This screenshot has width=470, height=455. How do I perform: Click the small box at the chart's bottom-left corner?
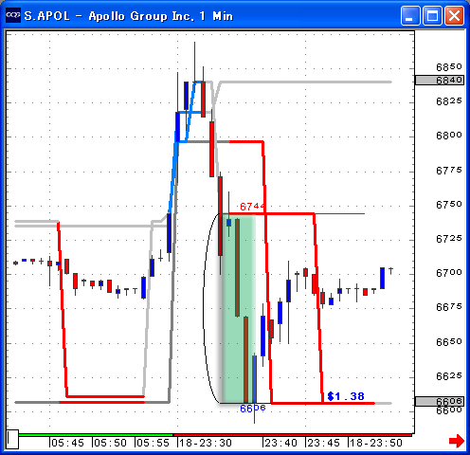point(12,439)
